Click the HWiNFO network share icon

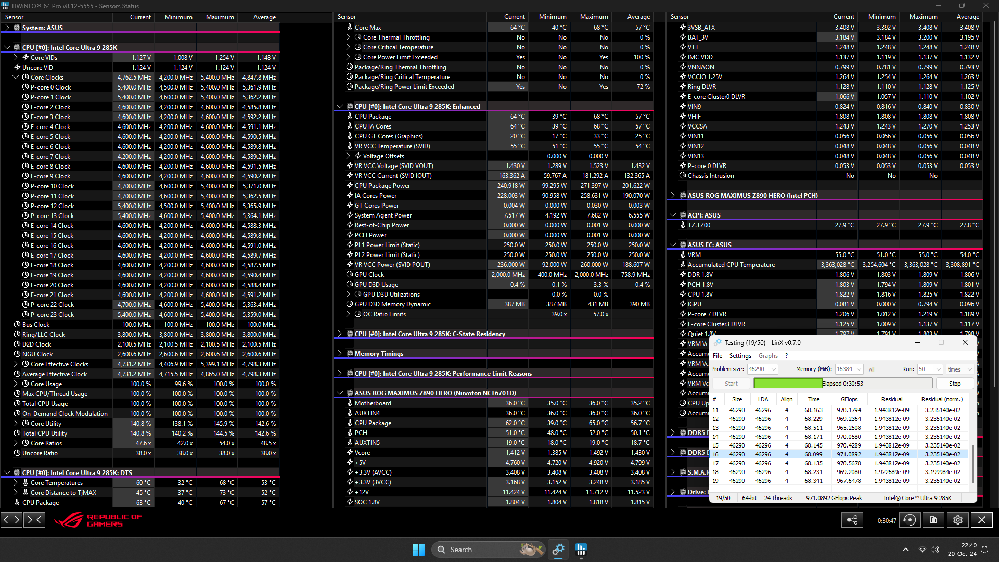coord(852,520)
